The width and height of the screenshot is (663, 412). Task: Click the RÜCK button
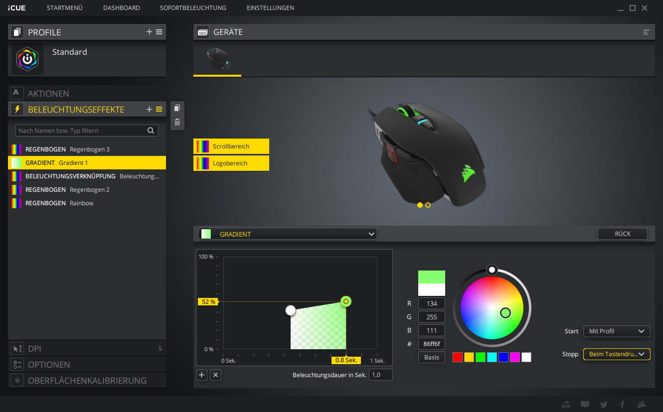pos(622,234)
